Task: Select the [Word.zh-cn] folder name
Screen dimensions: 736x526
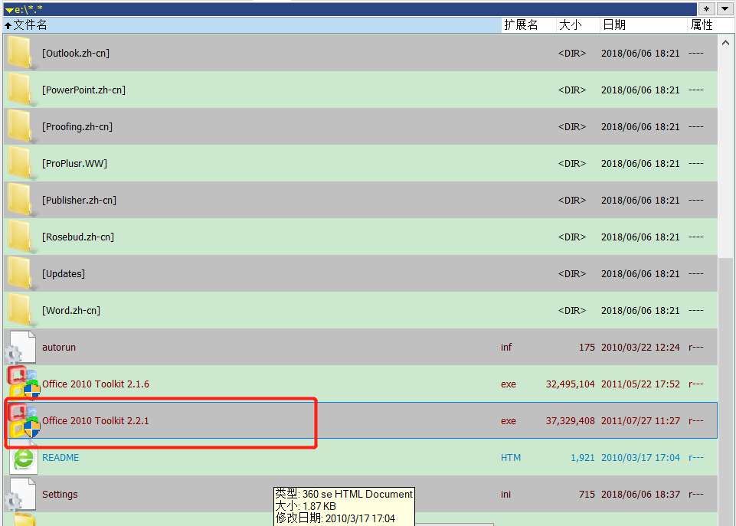Action: coord(71,310)
